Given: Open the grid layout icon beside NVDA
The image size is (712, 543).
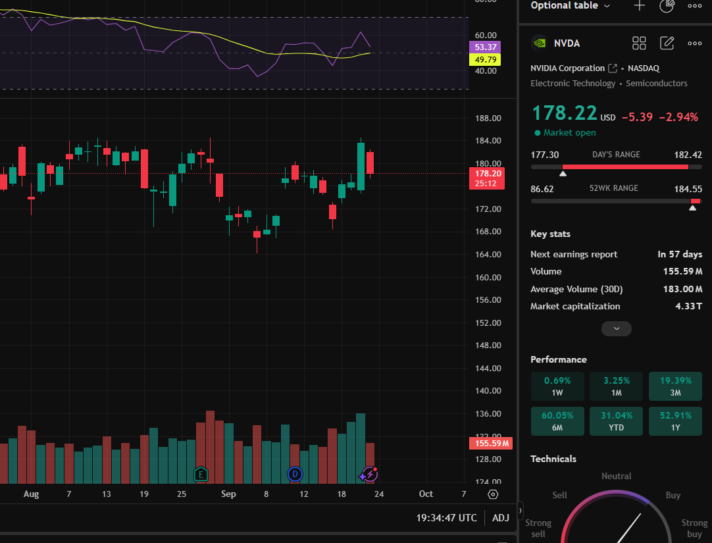Looking at the screenshot, I should tap(639, 43).
